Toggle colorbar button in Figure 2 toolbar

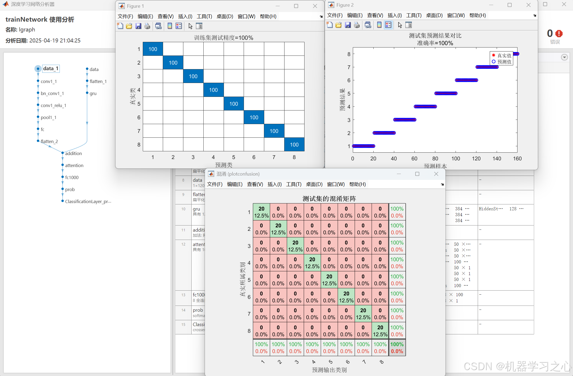click(x=379, y=25)
